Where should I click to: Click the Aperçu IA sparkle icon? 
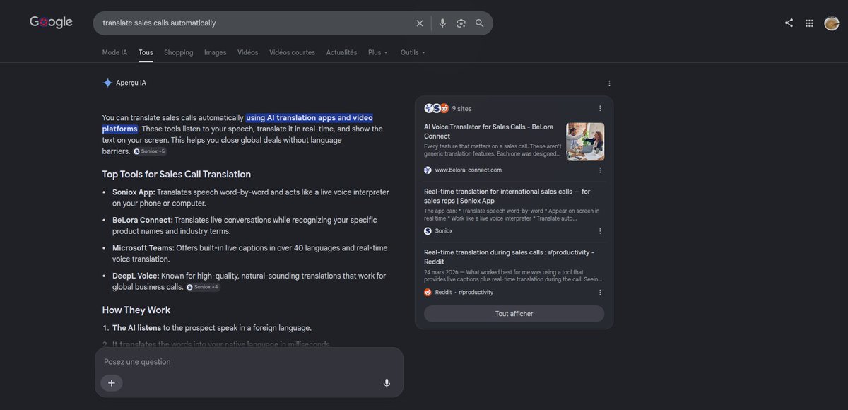(107, 83)
